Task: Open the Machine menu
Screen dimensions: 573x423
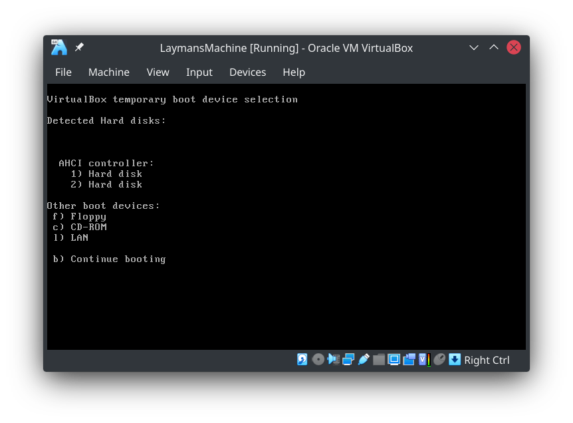Action: click(x=109, y=72)
